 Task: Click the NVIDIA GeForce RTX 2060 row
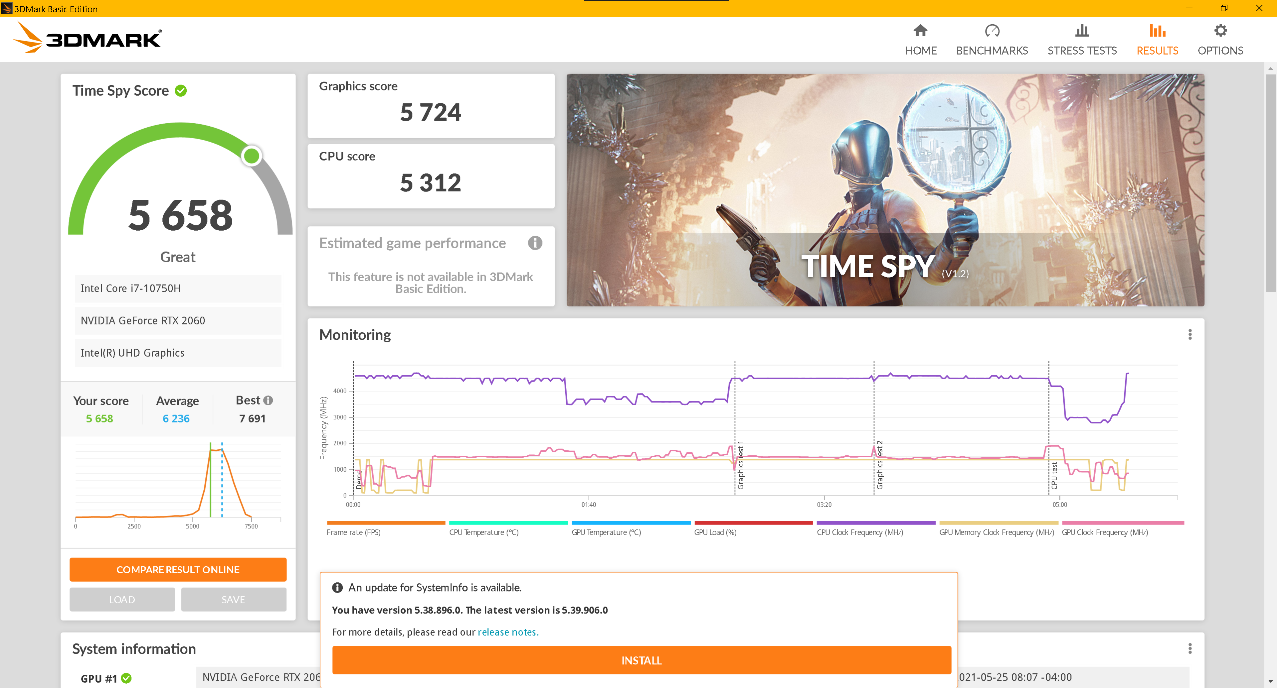point(178,320)
